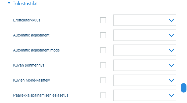
Task: Click inside the Erottelutarkkuus combo box field
Action: tap(145, 20)
